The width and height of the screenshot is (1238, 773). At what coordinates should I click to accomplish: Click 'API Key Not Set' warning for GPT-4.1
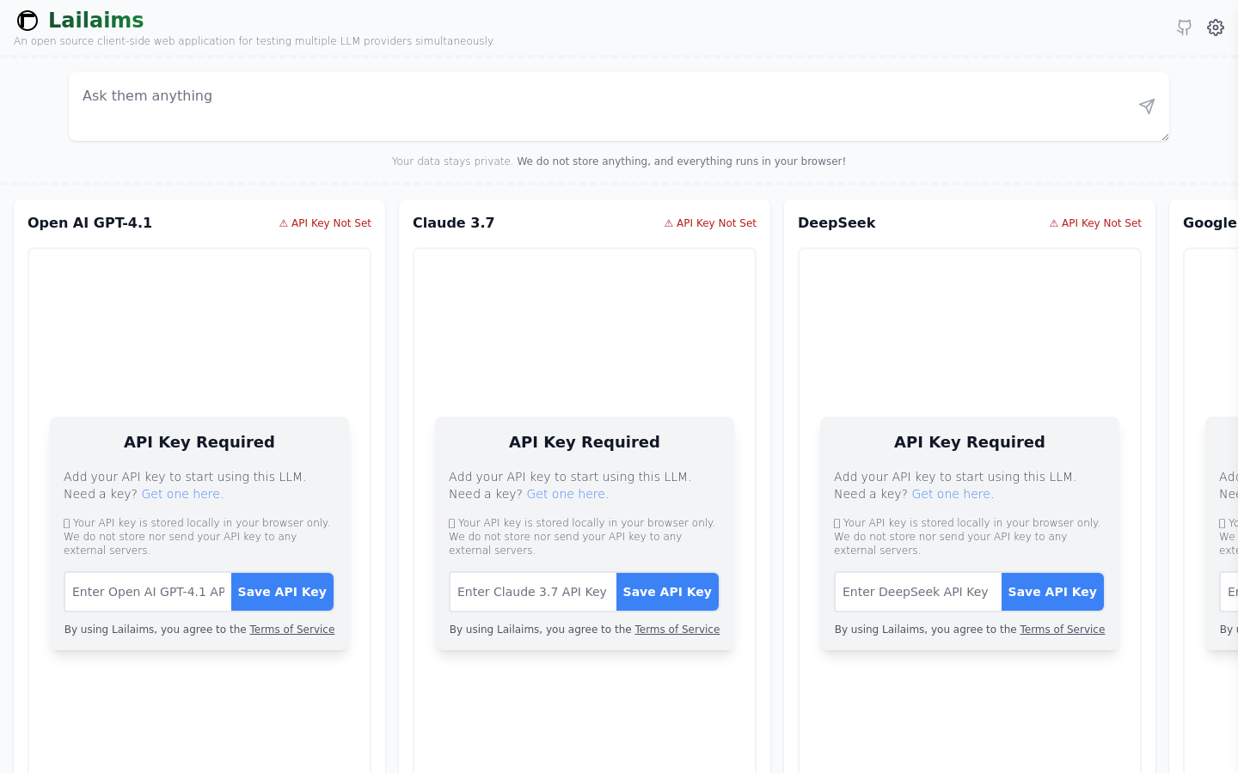pos(325,223)
